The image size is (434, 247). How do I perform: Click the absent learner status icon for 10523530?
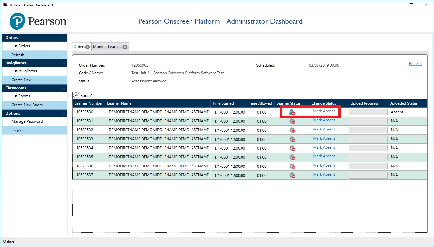(292, 112)
